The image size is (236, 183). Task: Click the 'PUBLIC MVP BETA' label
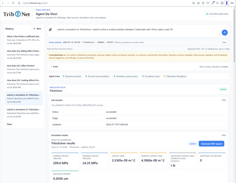click(43, 10)
